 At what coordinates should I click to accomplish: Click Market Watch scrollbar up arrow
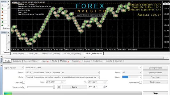click(x=8, y=5)
